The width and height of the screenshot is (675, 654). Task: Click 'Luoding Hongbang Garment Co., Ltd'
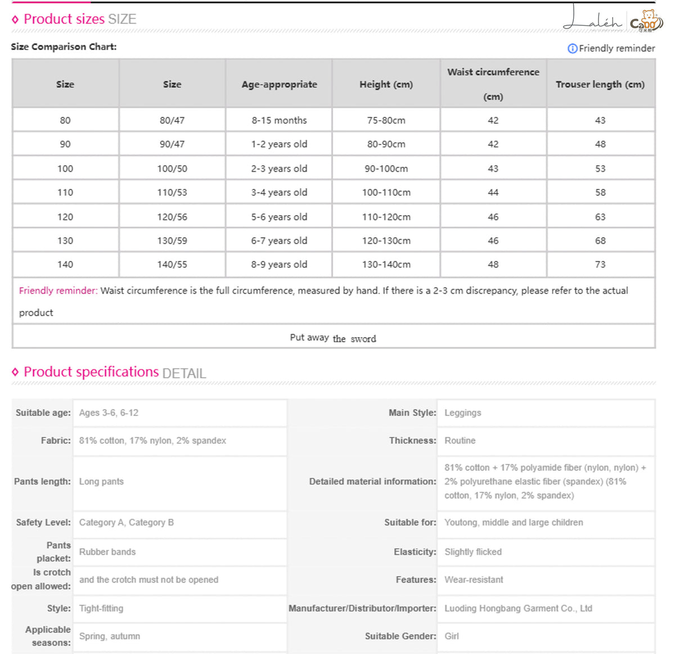tap(518, 608)
